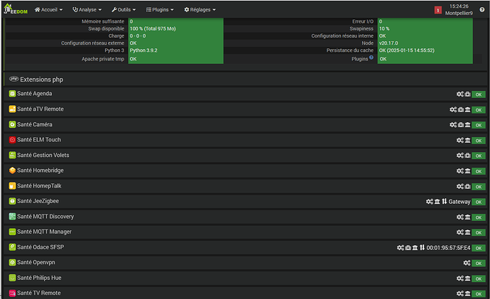Click the MQTT Discovery plugin icon
This screenshot has width=490, height=299.
[12, 216]
